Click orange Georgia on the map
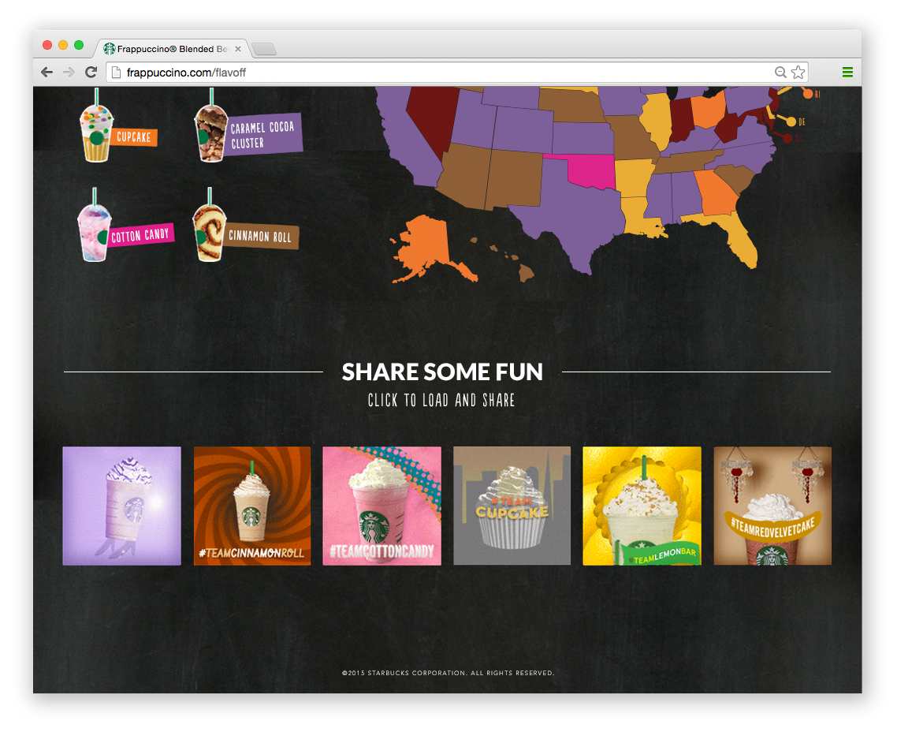Screen dimensions: 897x732 (716, 195)
